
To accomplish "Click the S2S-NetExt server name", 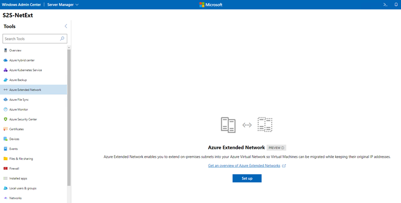I will pos(18,15).
